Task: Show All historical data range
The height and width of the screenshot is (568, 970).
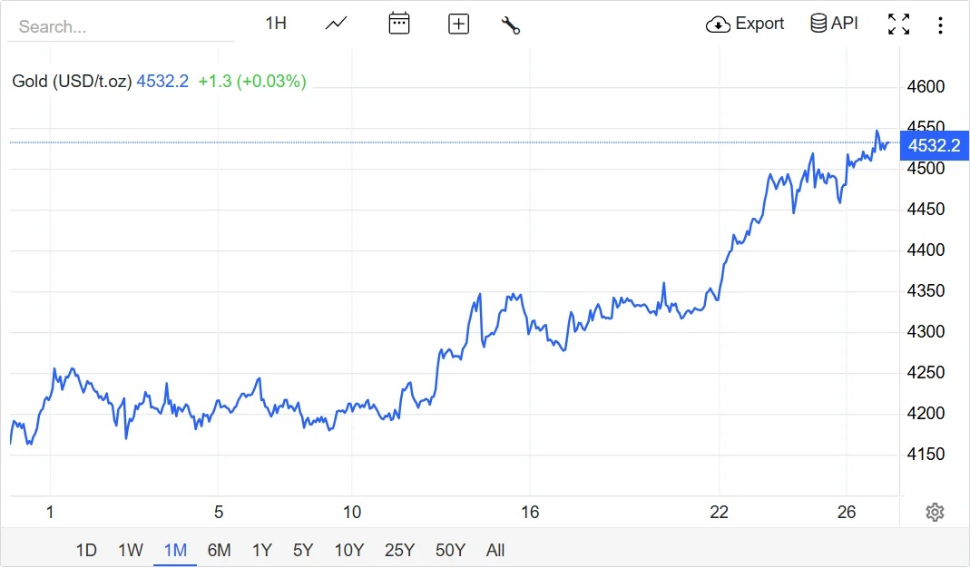Action: click(495, 550)
